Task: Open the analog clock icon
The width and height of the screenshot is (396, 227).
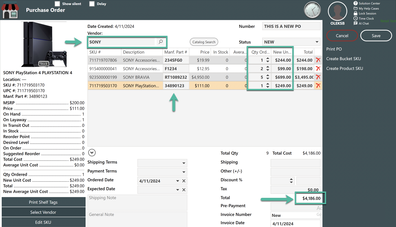Action: pyautogui.click(x=312, y=10)
